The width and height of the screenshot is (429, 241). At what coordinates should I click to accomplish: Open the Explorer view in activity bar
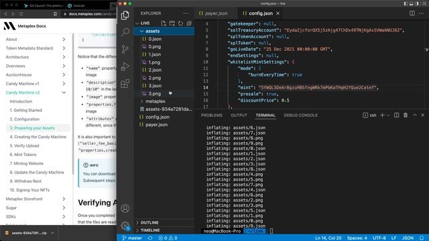pyautogui.click(x=125, y=15)
